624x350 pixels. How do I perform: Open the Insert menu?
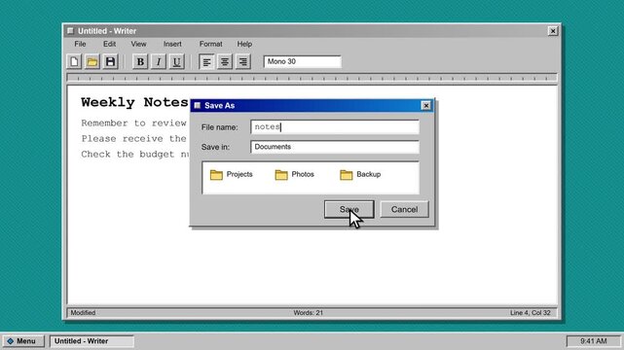(x=172, y=44)
